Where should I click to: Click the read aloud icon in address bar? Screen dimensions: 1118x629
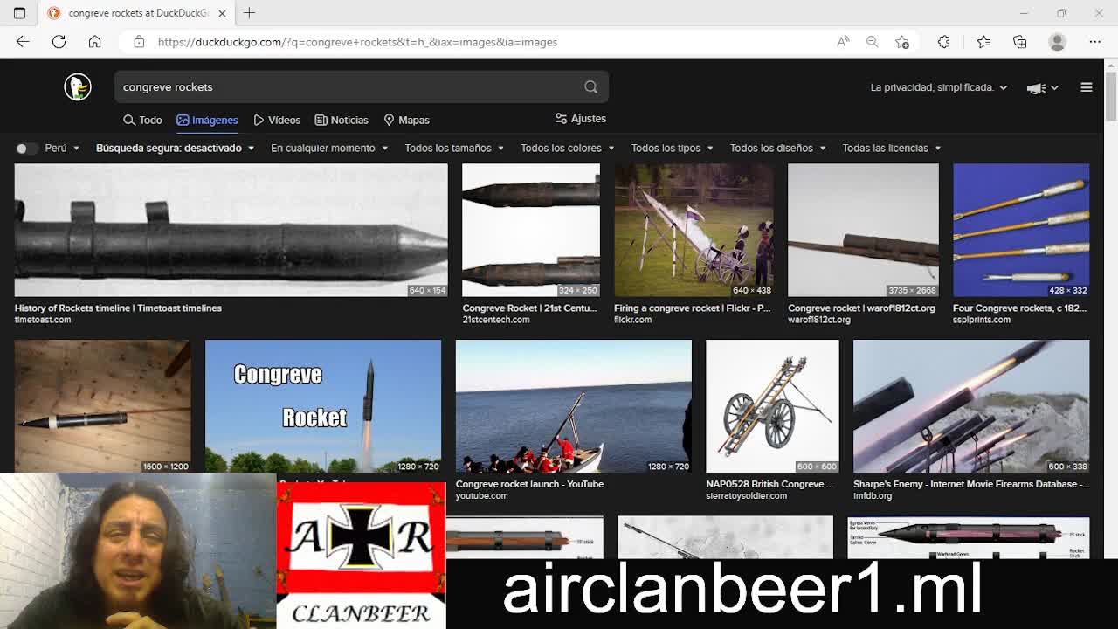click(843, 42)
